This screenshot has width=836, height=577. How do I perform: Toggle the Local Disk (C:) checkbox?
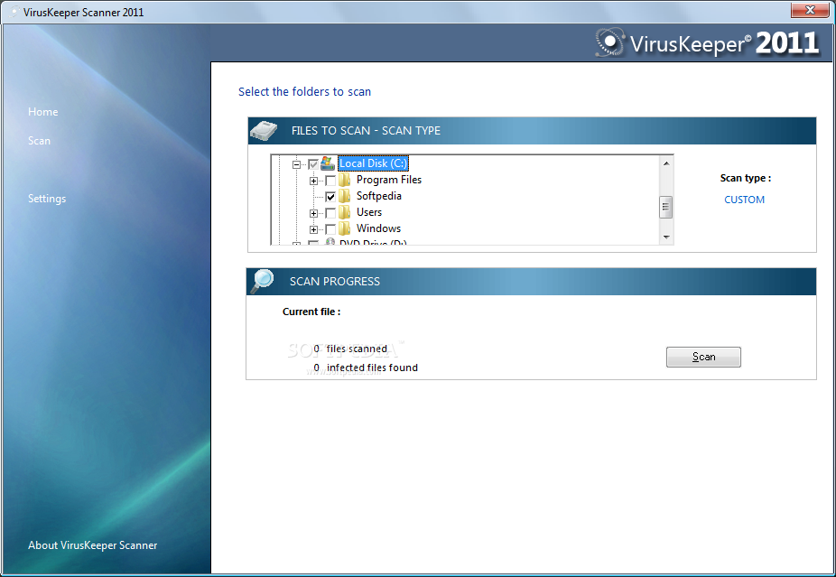(x=313, y=164)
